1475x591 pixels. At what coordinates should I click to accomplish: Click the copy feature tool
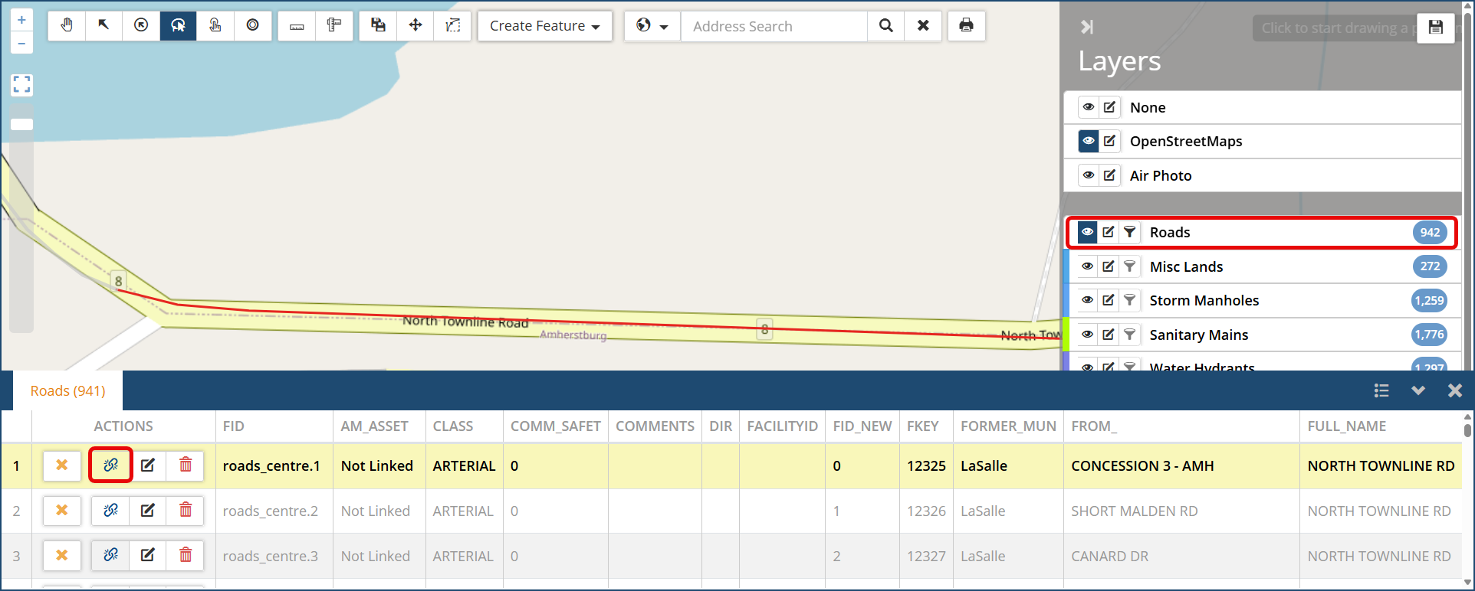coord(378,25)
